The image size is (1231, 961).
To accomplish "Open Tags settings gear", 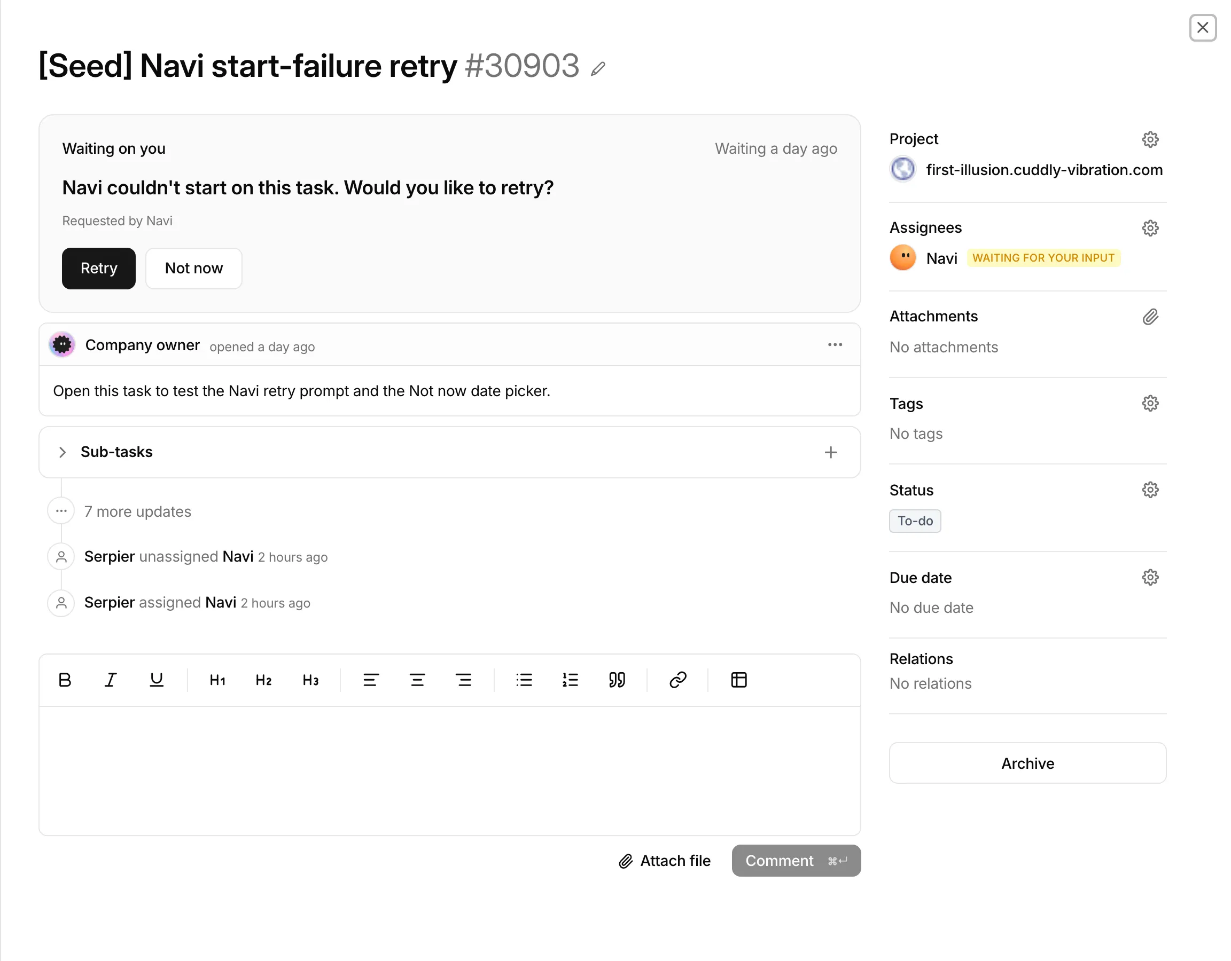I will point(1150,403).
